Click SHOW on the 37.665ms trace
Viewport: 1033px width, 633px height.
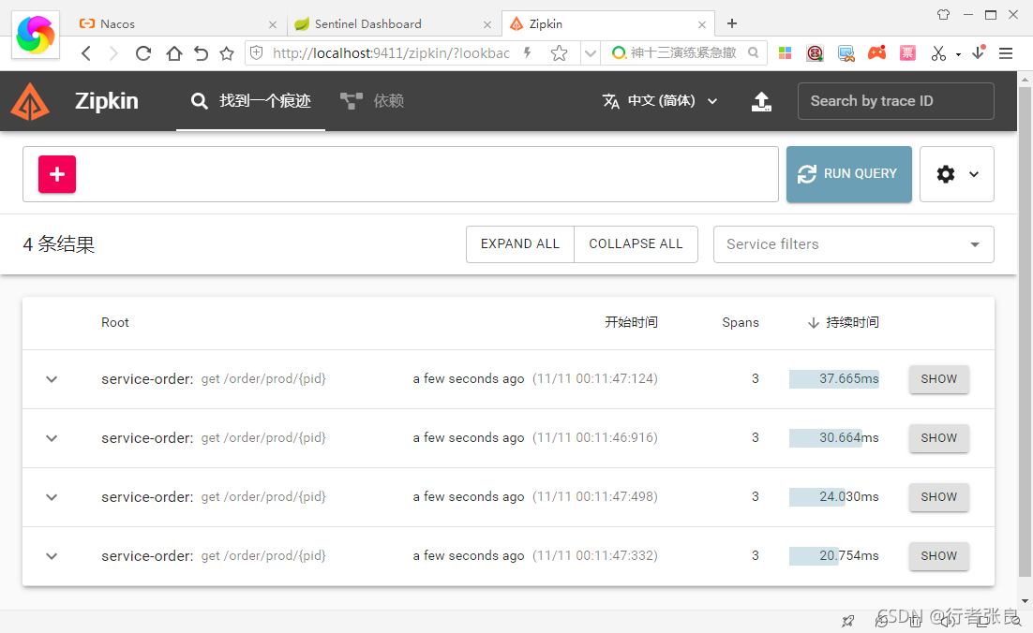point(938,379)
